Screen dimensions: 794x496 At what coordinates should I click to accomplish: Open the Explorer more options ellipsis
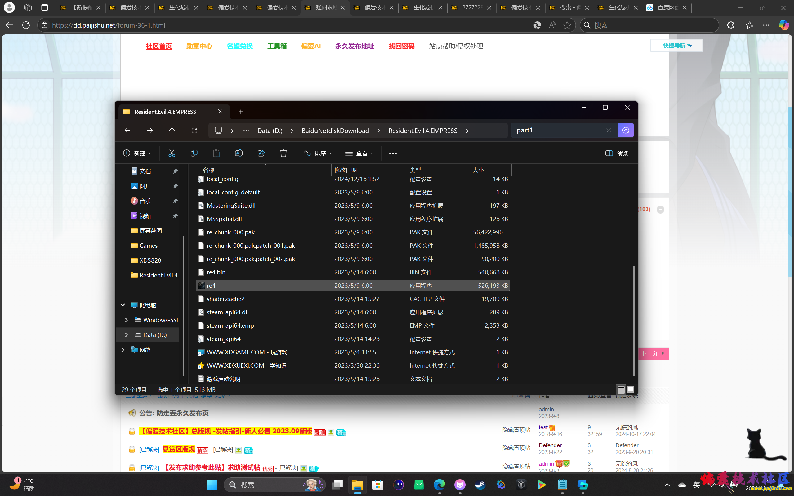point(393,153)
